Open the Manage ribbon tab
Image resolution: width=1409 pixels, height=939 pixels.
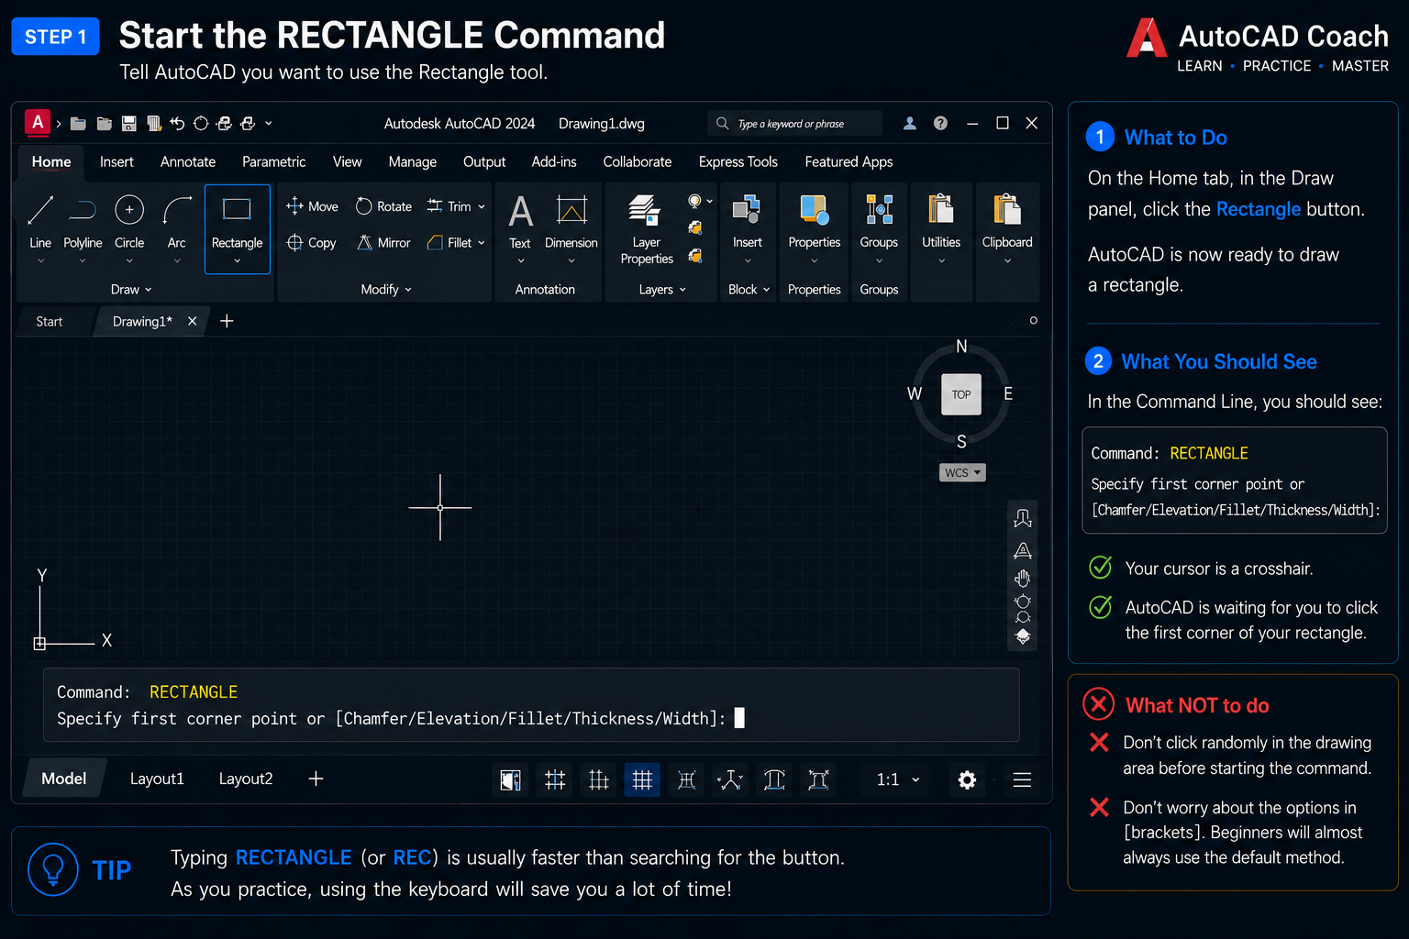tap(413, 161)
